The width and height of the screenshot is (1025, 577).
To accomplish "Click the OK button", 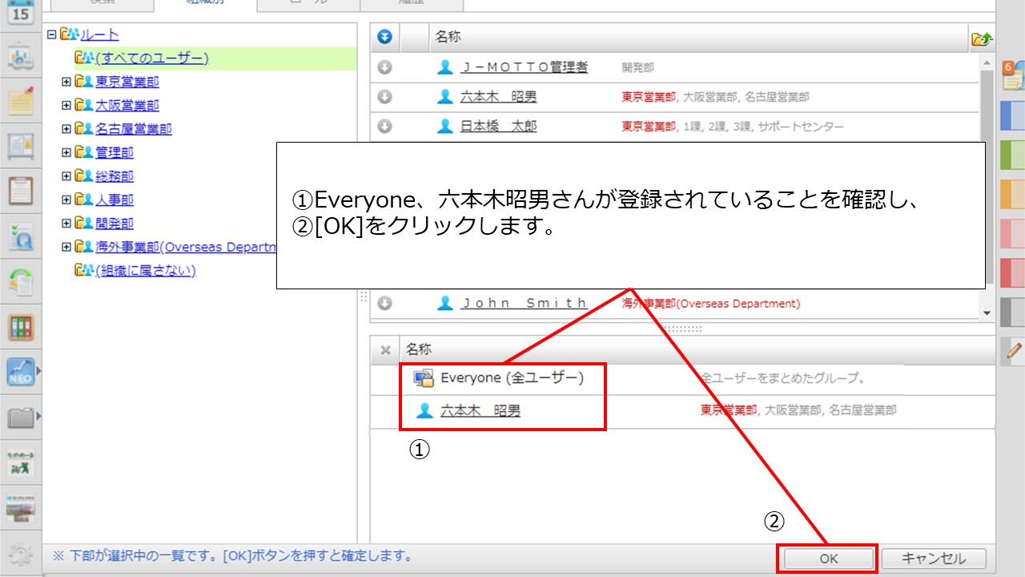I will (x=828, y=559).
